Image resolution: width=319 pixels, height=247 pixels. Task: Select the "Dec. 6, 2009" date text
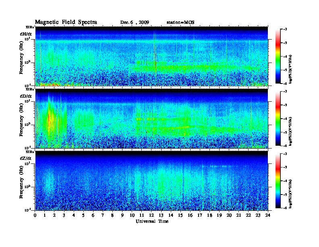pyautogui.click(x=135, y=23)
